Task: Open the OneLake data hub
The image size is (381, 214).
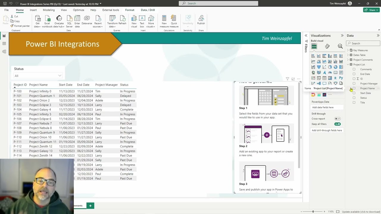Action: 59,21
